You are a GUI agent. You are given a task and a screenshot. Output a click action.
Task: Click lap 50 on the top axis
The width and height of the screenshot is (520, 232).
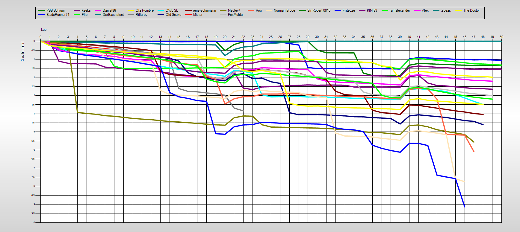pyautogui.click(x=501, y=37)
